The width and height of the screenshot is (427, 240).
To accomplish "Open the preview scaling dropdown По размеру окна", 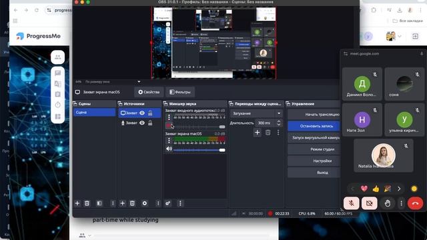I will (x=113, y=81).
